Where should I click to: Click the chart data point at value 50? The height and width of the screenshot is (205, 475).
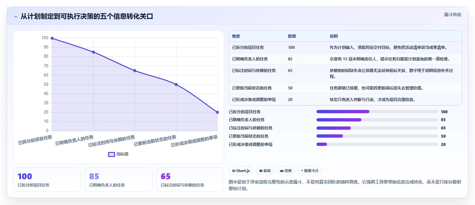[176, 85]
